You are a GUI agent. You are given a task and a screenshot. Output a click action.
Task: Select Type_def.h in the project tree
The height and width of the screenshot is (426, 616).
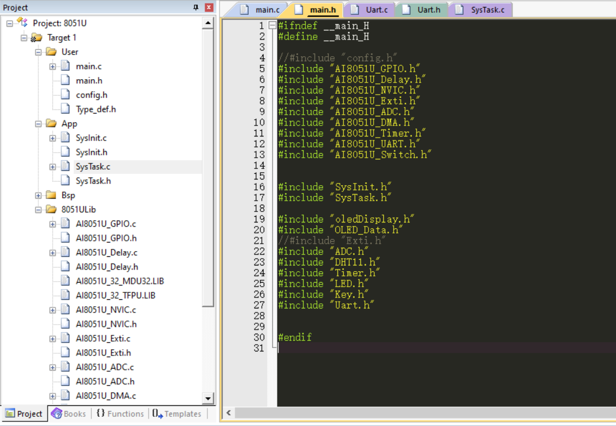pyautogui.click(x=96, y=110)
